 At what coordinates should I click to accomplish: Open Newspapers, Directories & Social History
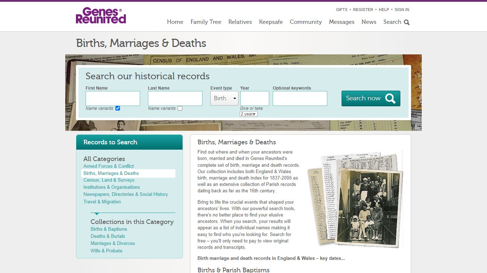tap(125, 194)
